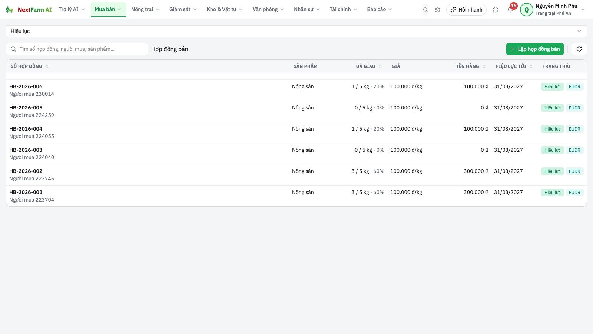Click 300.000 ₫ amount for HB-2026-002
The height and width of the screenshot is (334, 593).
[x=476, y=171]
